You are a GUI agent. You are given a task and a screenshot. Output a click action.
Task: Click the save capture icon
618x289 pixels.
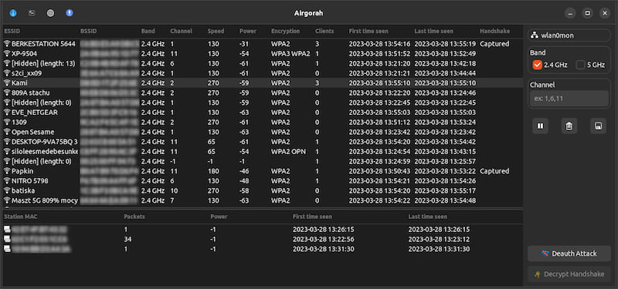[x=598, y=126]
